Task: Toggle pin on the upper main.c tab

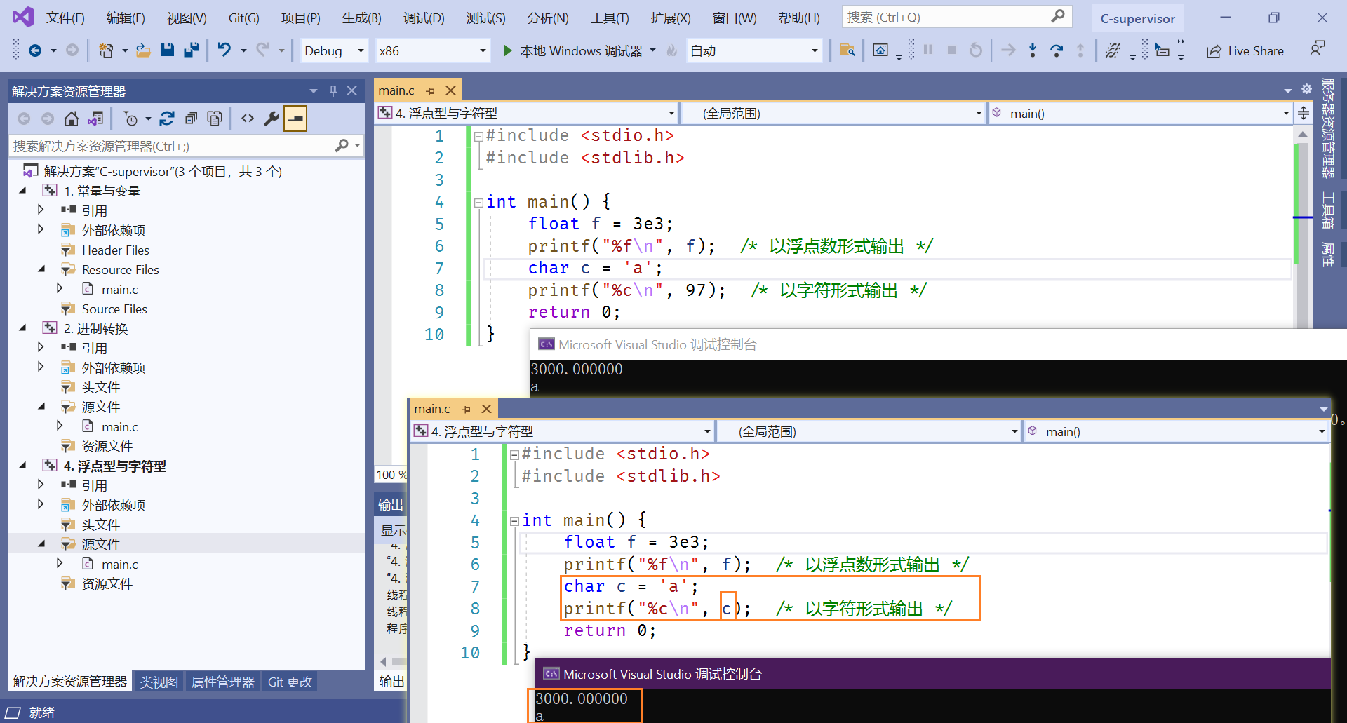Action: click(430, 90)
